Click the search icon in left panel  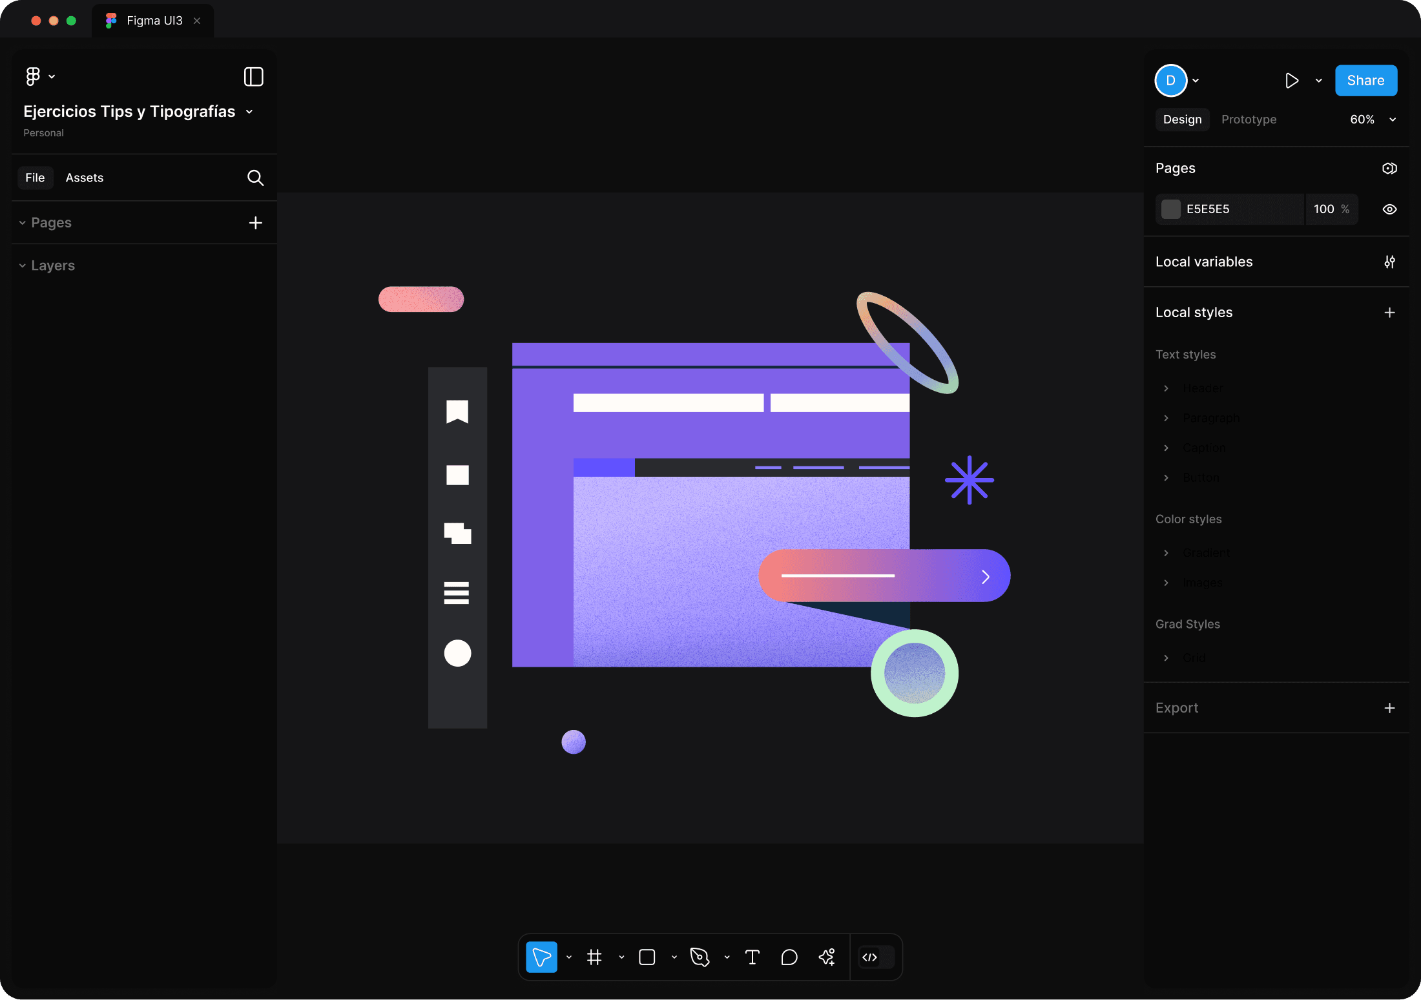click(255, 178)
